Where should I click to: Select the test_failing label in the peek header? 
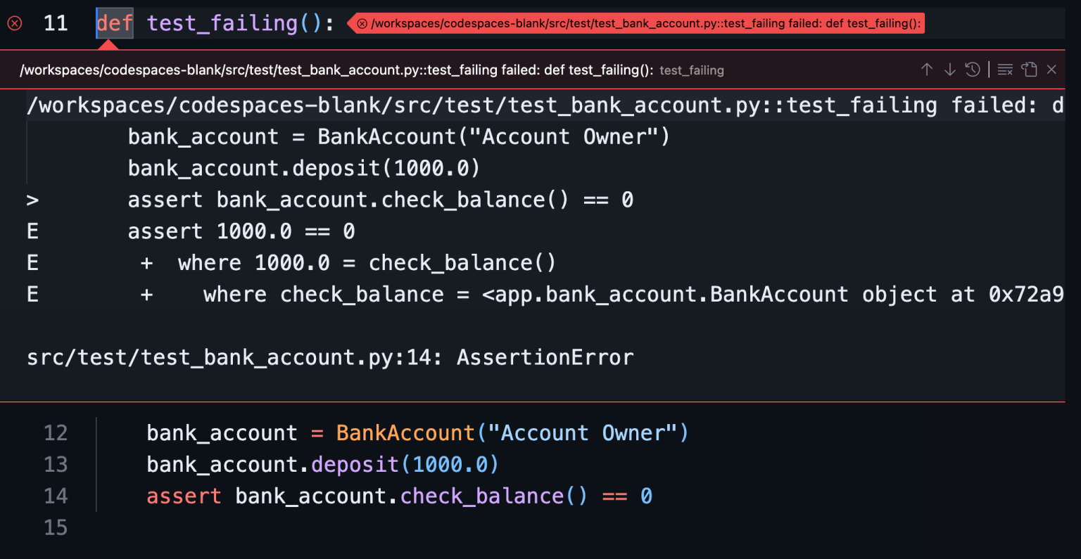692,70
